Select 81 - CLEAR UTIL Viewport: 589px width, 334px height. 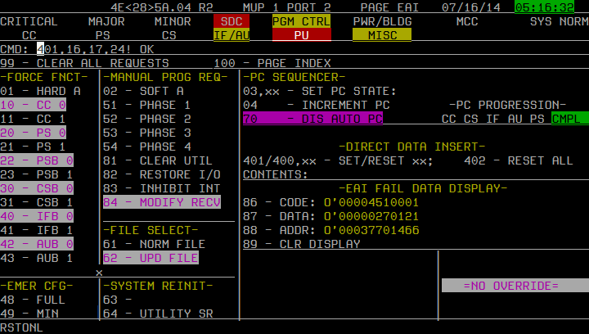click(x=158, y=160)
